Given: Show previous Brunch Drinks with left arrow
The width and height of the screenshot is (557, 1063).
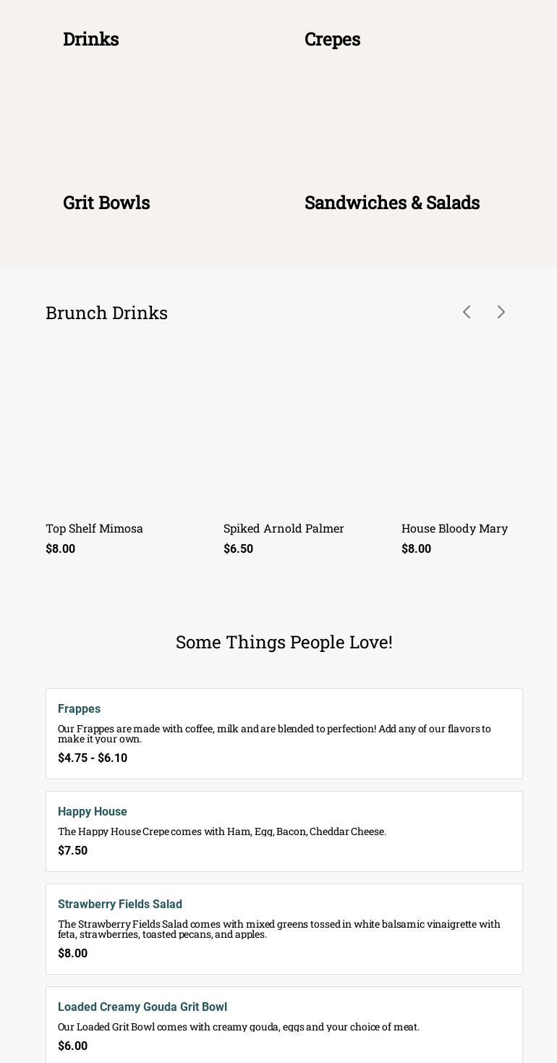Looking at the screenshot, I should click(x=467, y=312).
